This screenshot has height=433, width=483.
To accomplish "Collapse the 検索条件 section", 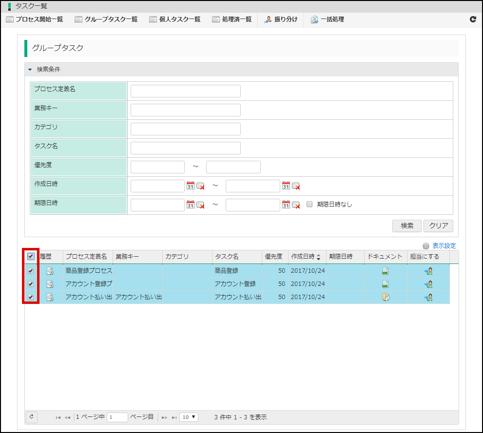I will pos(30,70).
